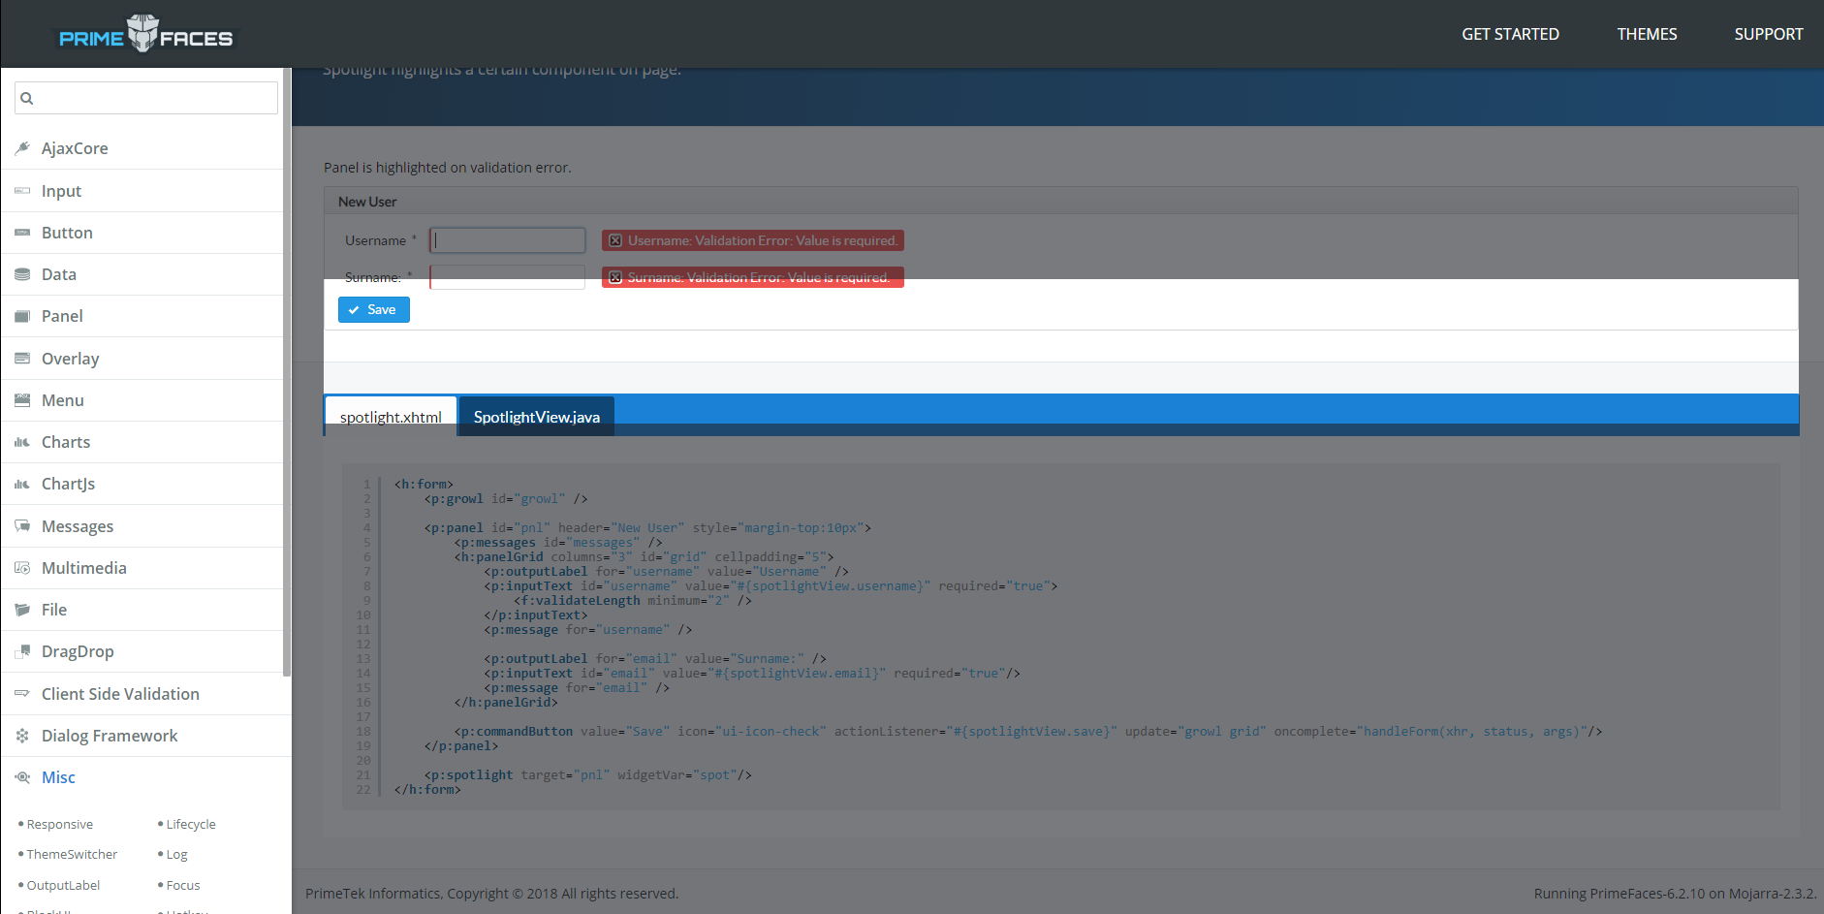Focus the Username input field
1824x914 pixels.
pyautogui.click(x=507, y=239)
